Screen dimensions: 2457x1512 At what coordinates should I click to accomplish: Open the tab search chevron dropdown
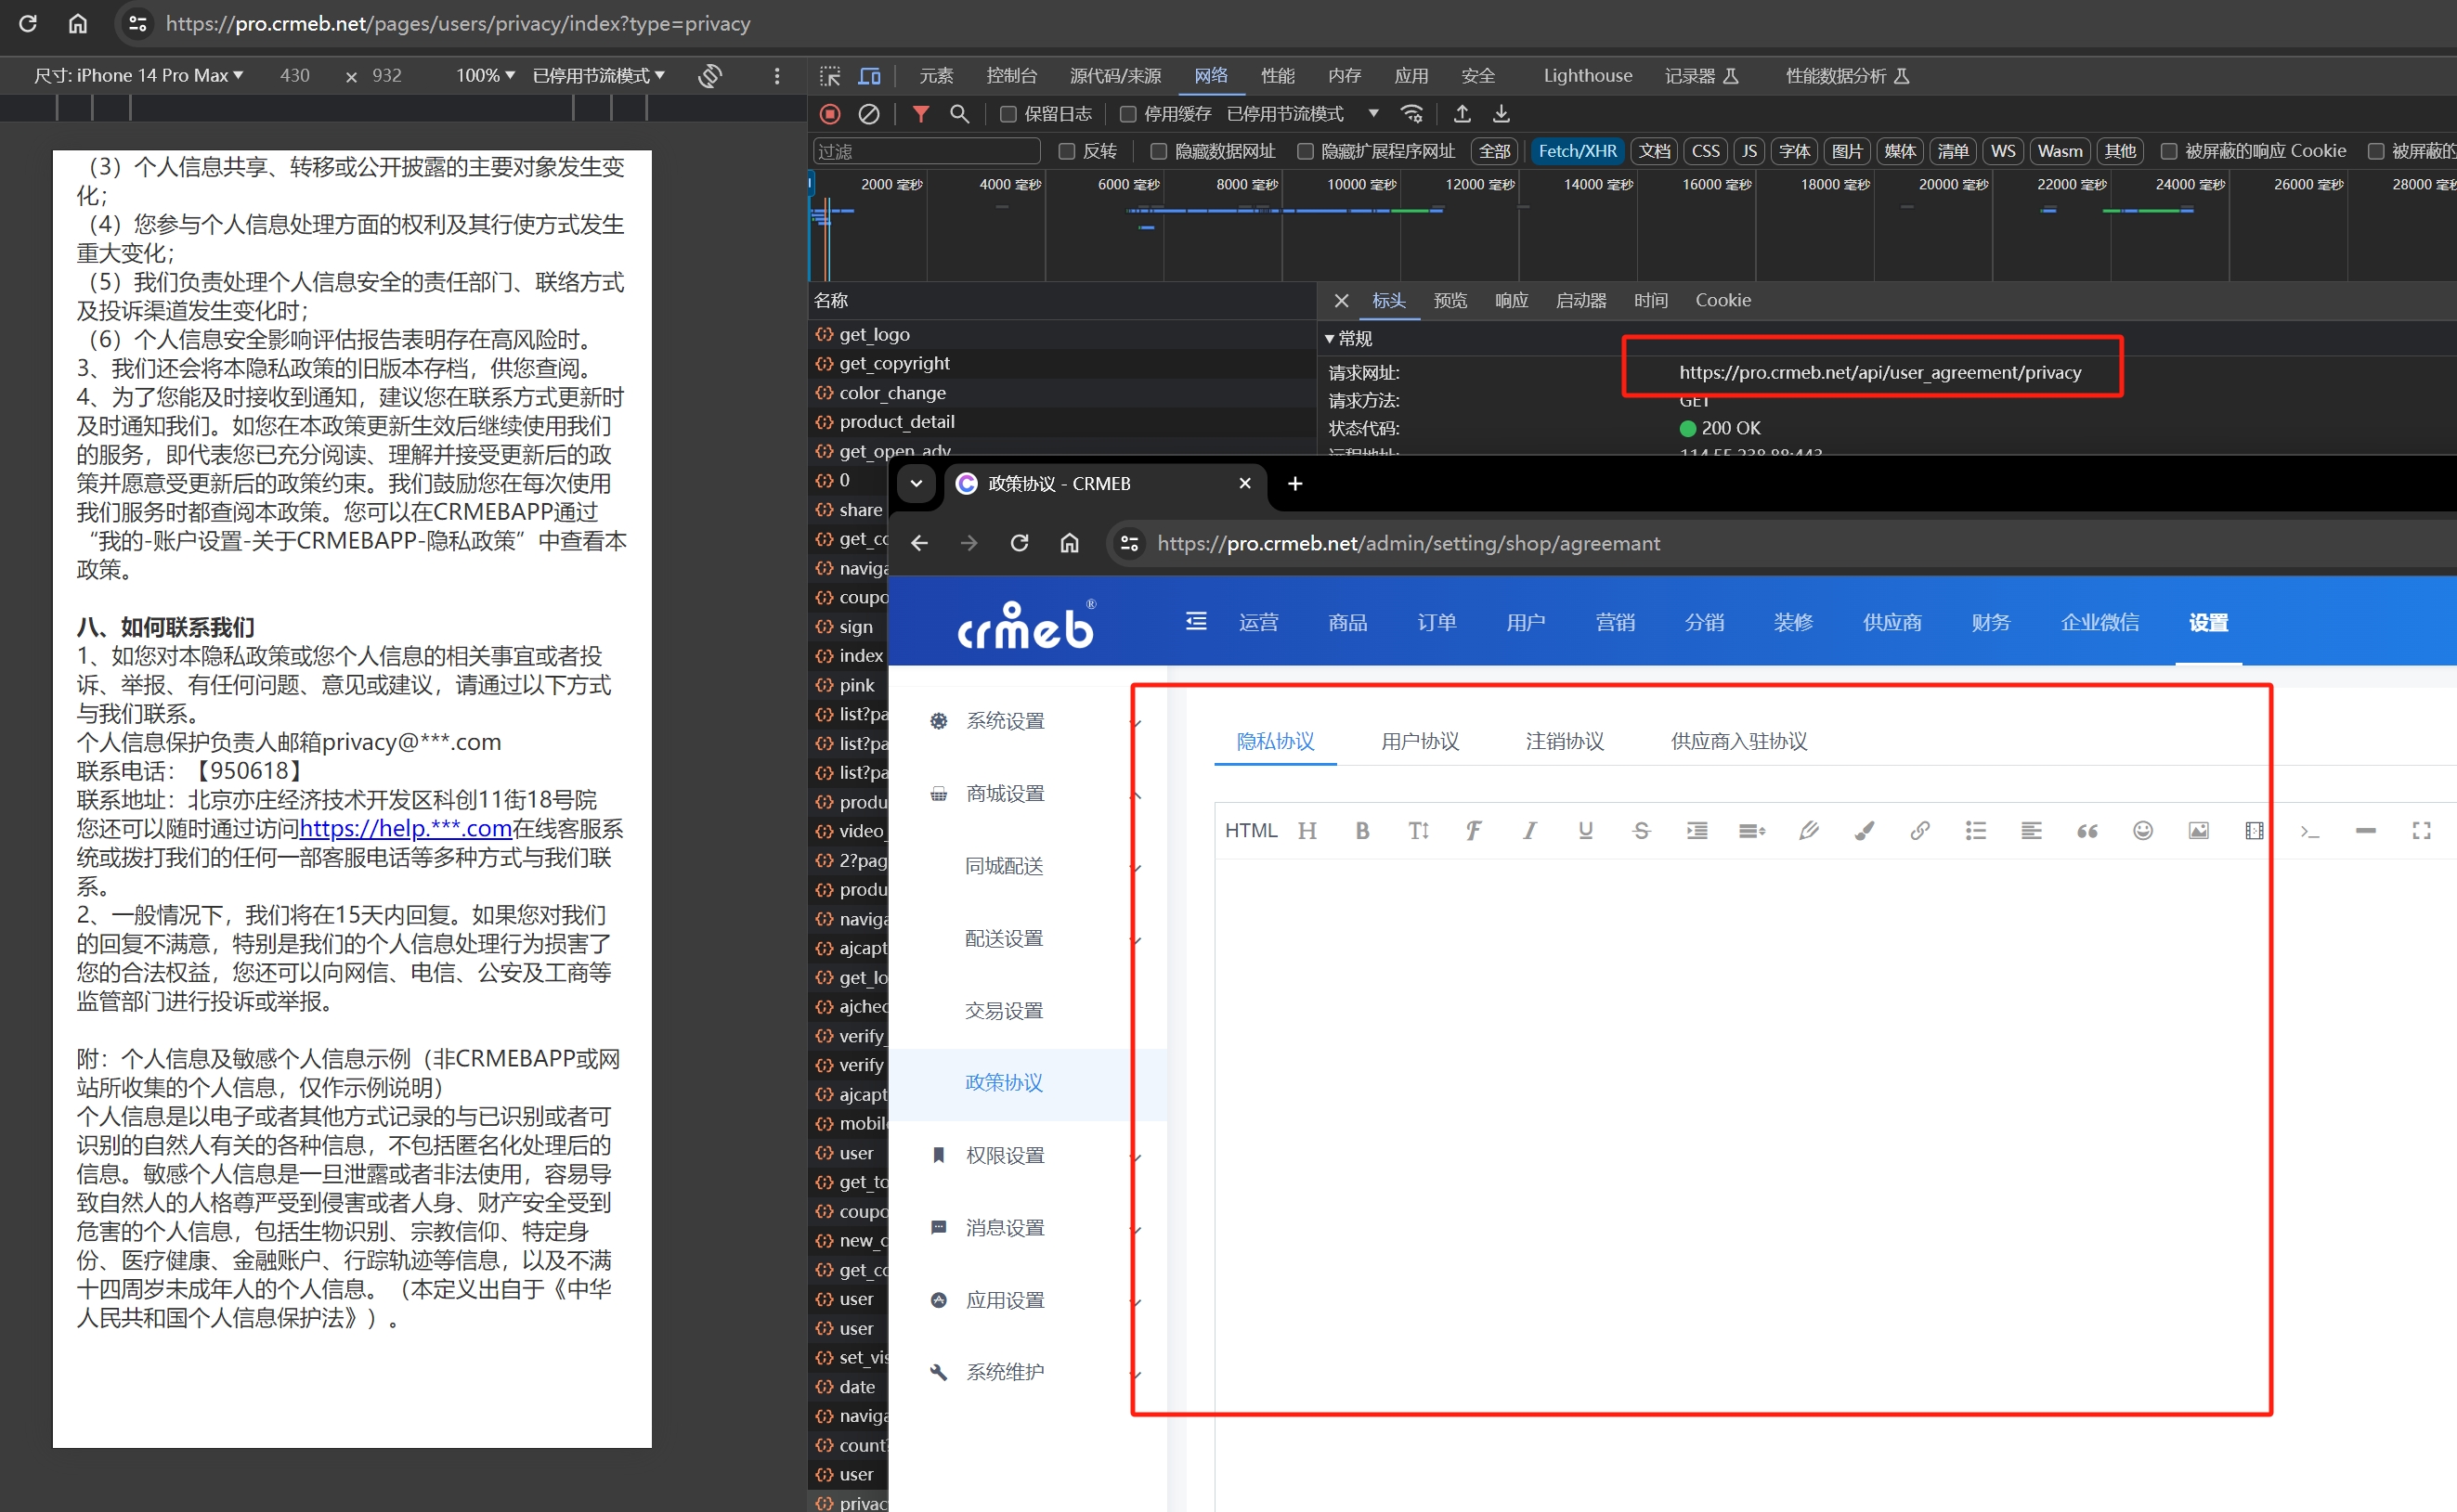916,484
